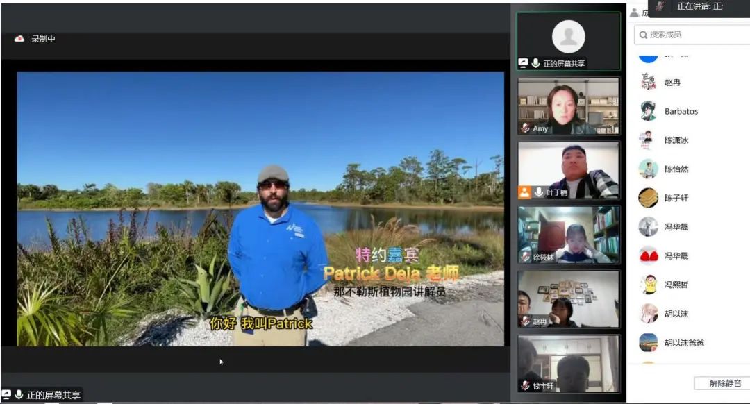Click the golden avatar next to 陈子轩

[649, 198]
